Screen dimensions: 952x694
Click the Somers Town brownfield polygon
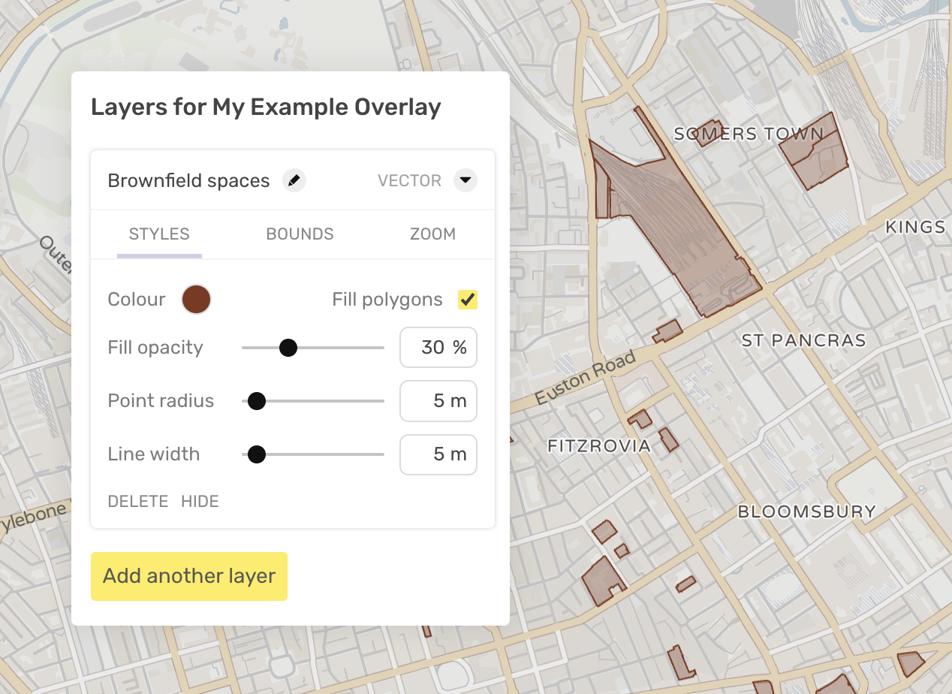(813, 154)
